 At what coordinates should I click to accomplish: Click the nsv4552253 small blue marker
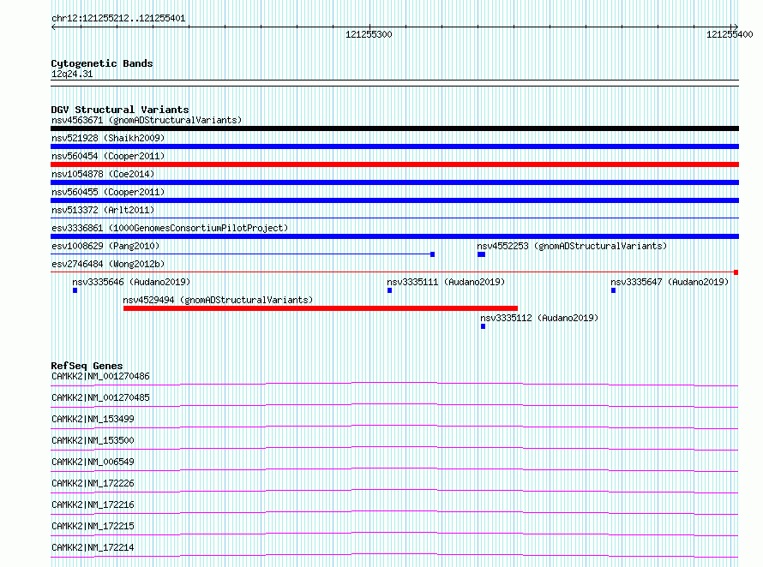point(481,254)
